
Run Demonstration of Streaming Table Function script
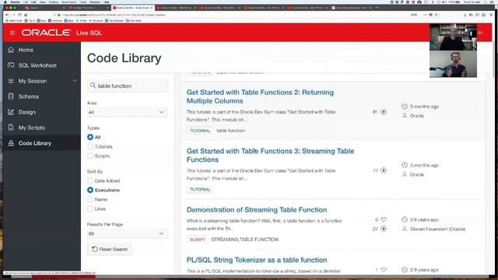point(384,229)
